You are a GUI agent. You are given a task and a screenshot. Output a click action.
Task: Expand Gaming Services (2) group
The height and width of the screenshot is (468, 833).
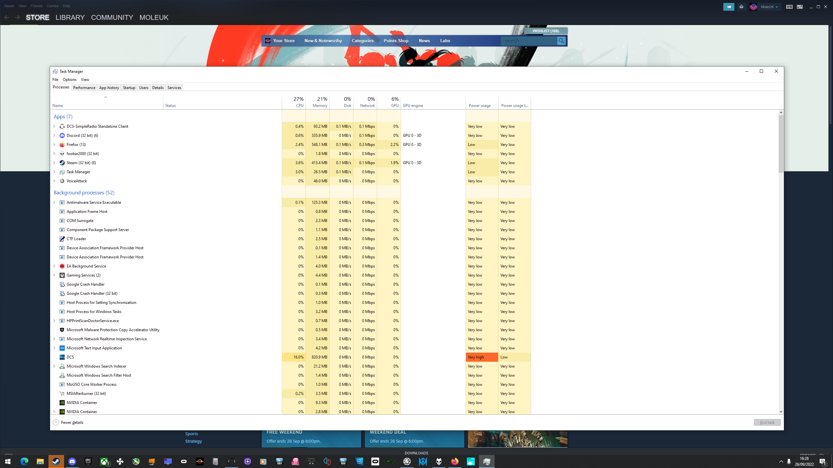54,275
